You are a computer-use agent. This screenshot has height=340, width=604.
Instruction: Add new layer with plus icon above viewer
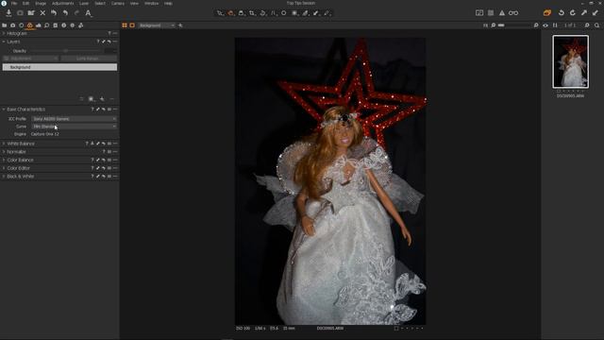(x=180, y=25)
